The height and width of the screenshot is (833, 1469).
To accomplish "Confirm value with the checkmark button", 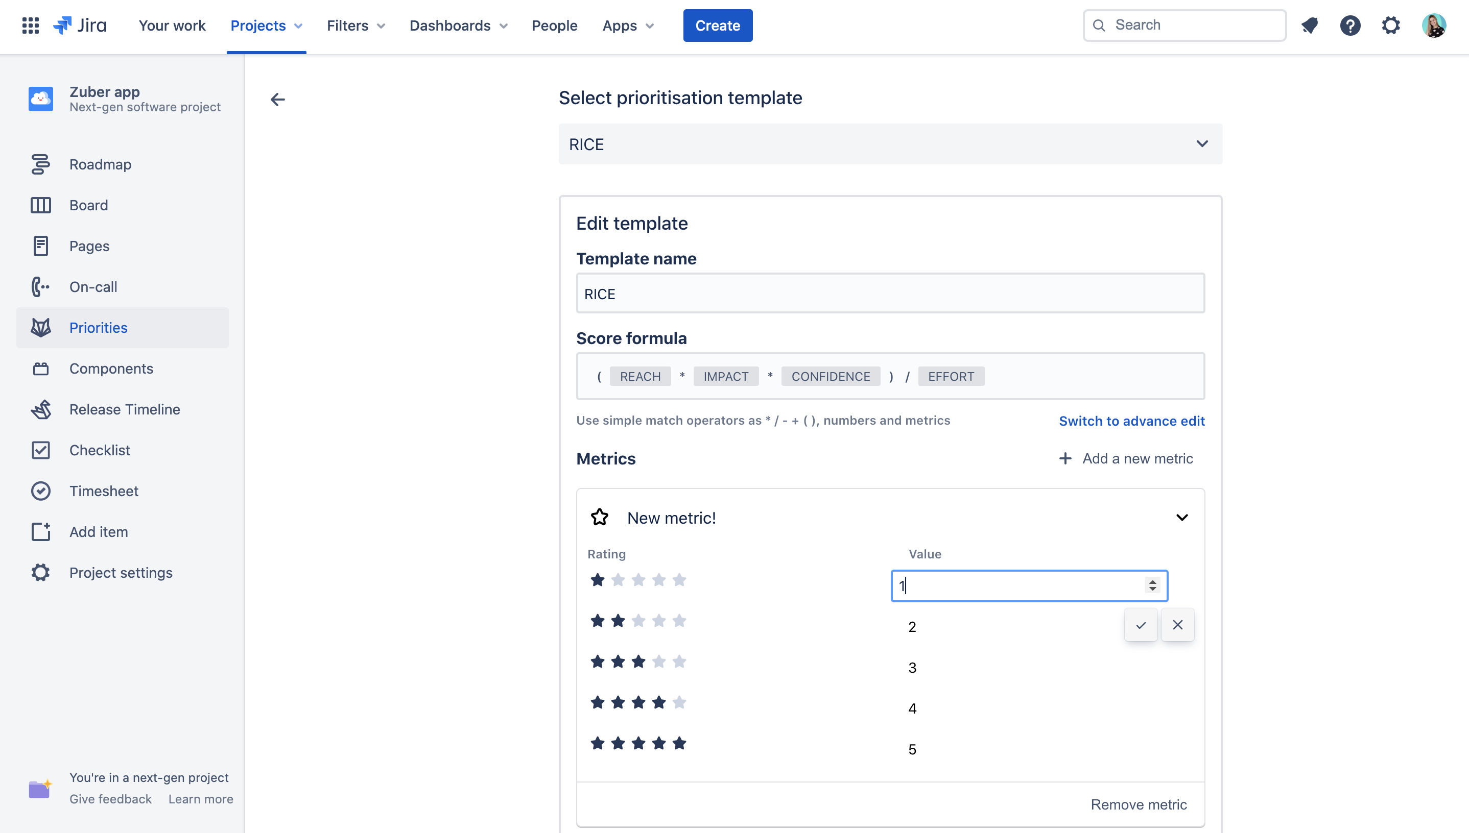I will pos(1141,625).
